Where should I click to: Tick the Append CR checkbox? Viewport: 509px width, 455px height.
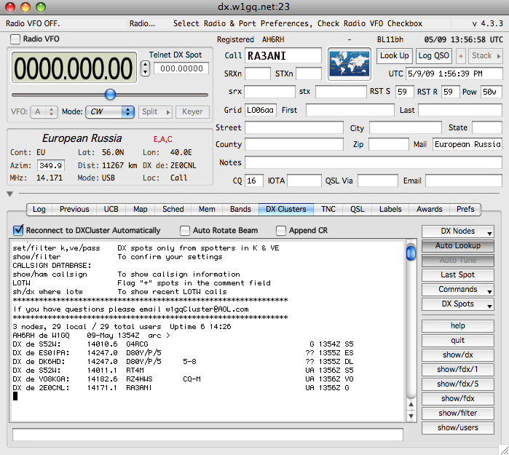pos(281,231)
